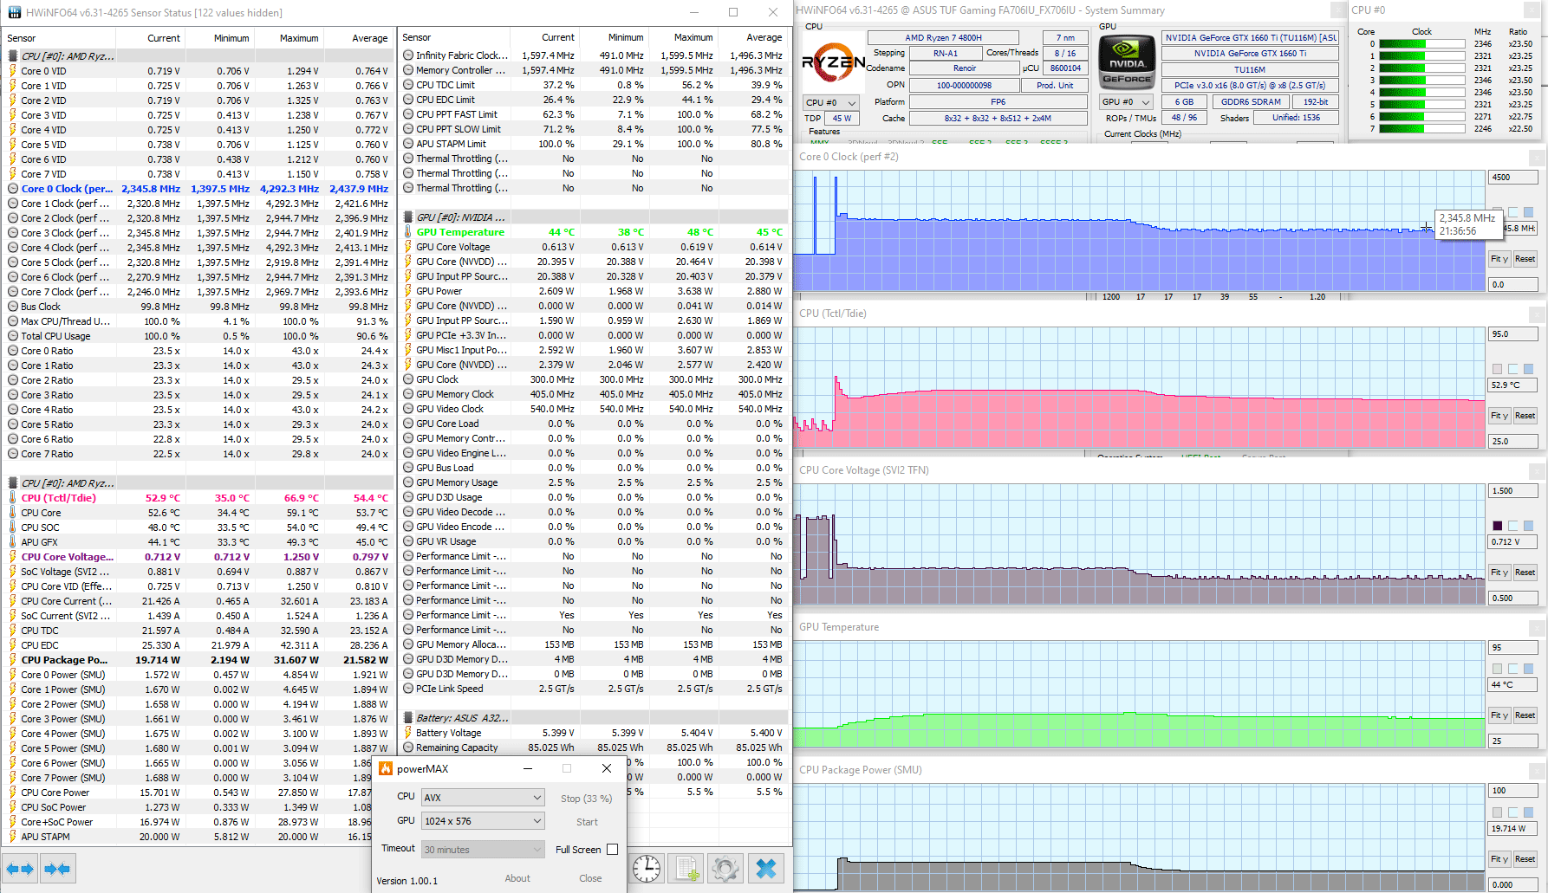Click Reset on CPU Core Voltage graph
Viewport: 1548px width, 893px height.
[x=1525, y=573]
